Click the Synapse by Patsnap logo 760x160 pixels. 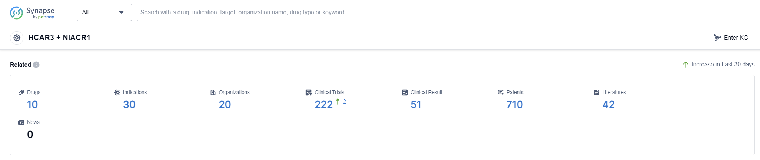coord(32,13)
